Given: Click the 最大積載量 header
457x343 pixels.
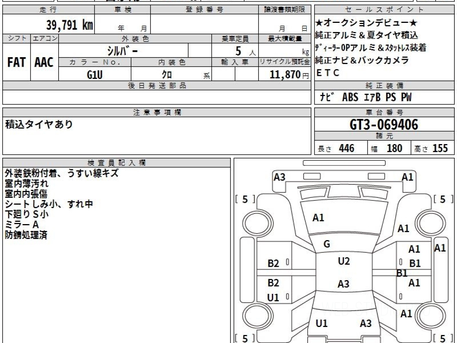Looking at the screenshot, I should [x=285, y=38].
